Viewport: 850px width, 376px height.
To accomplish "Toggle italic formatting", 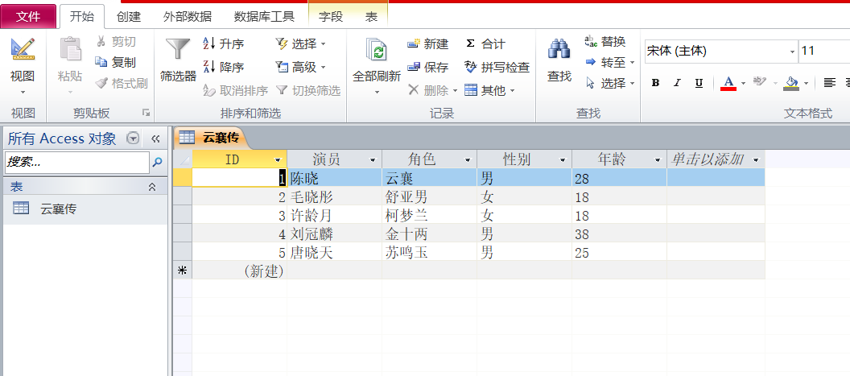I will pos(676,83).
